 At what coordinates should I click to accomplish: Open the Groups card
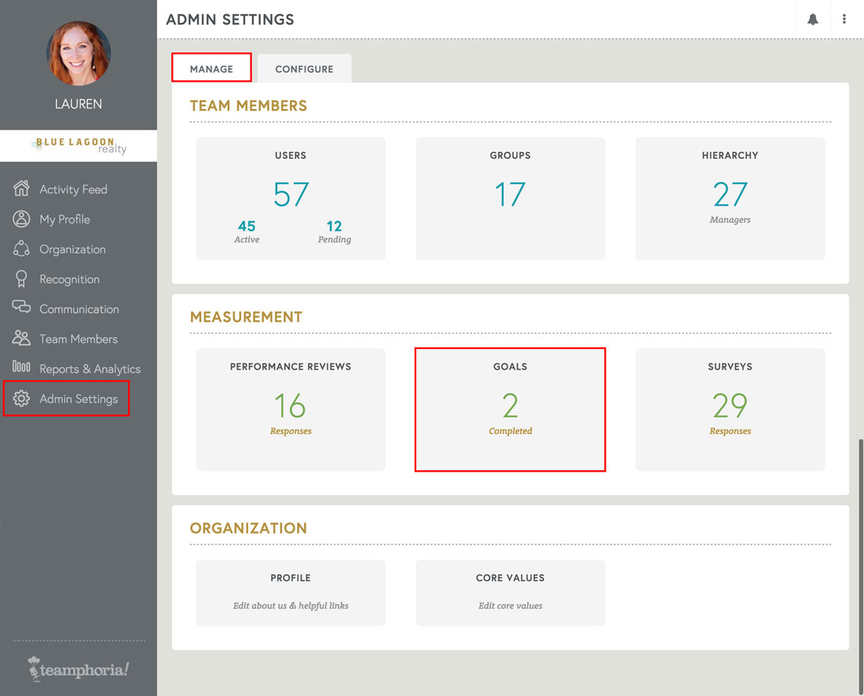pyautogui.click(x=510, y=198)
